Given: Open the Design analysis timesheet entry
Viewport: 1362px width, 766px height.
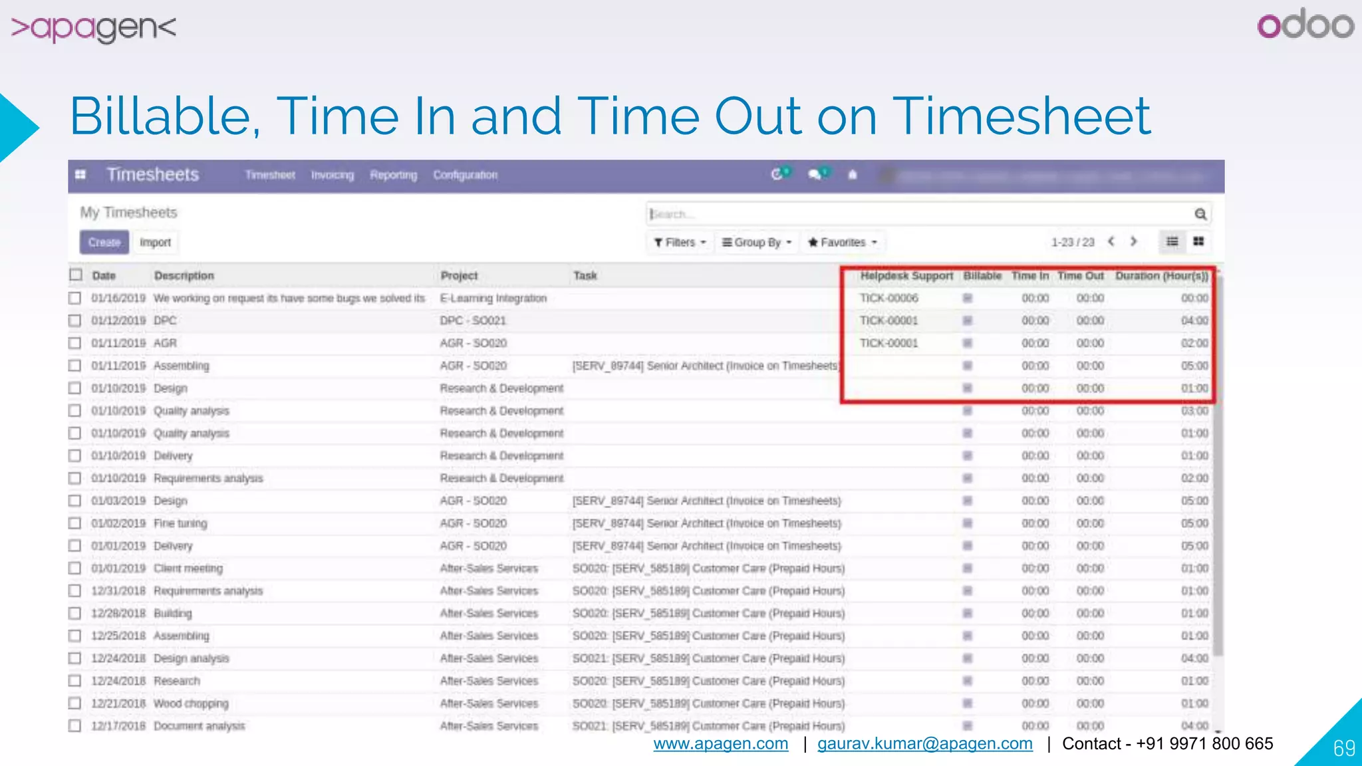Looking at the screenshot, I should pos(192,658).
